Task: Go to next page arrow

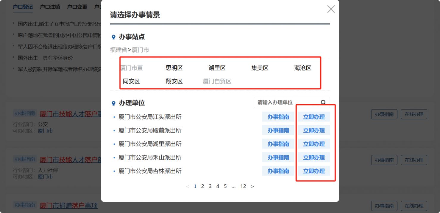Action: tap(252, 187)
